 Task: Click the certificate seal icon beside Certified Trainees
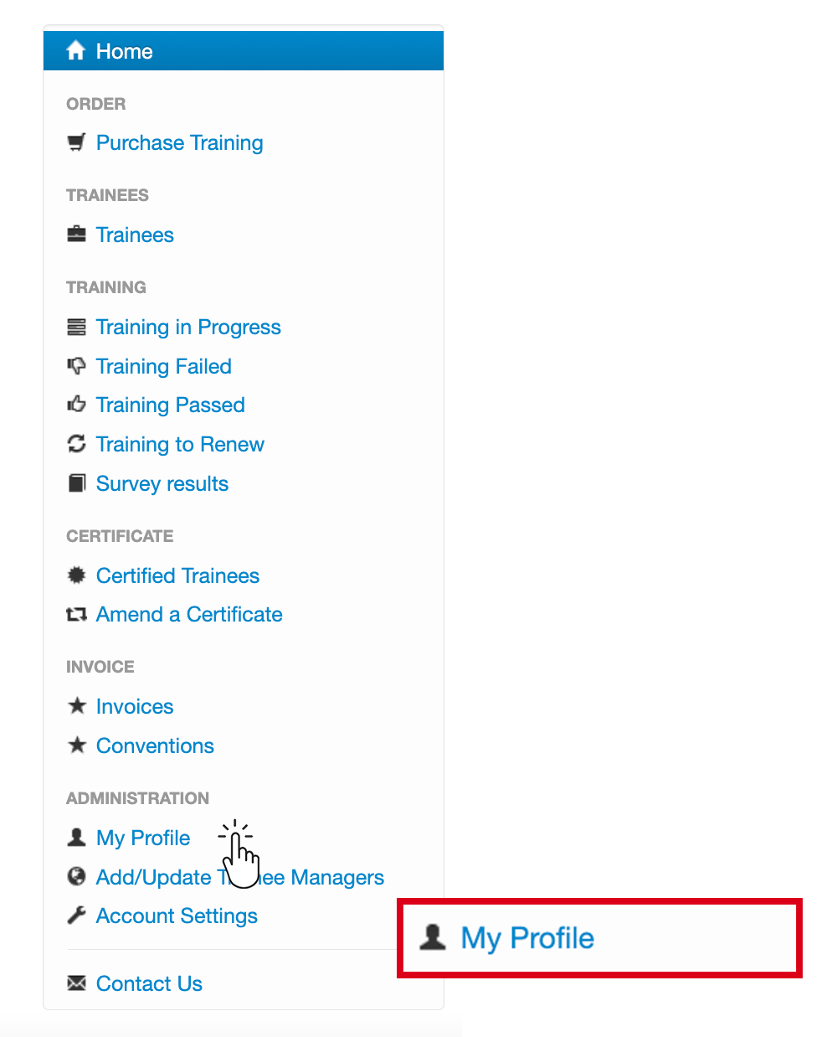[76, 575]
